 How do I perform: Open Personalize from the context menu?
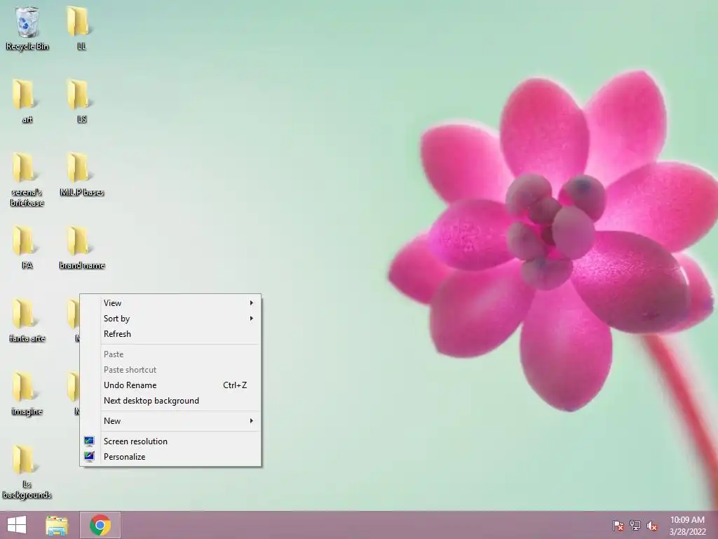click(x=170, y=456)
